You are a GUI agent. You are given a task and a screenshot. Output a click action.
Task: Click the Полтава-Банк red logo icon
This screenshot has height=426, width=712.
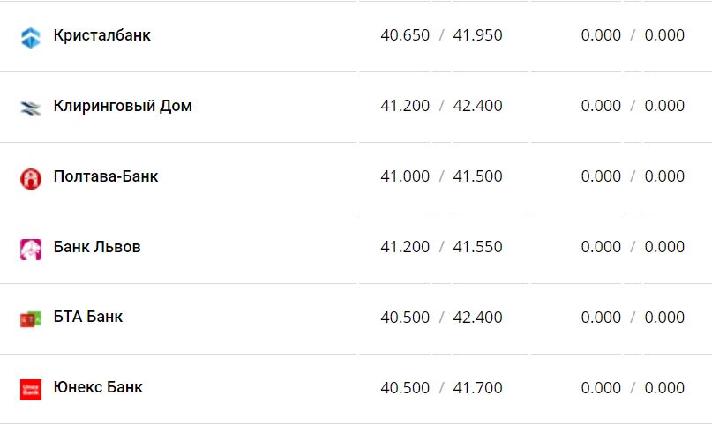pyautogui.click(x=31, y=178)
